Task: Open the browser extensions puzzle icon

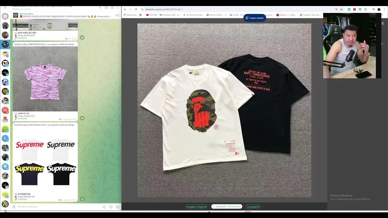Action: click(366, 9)
